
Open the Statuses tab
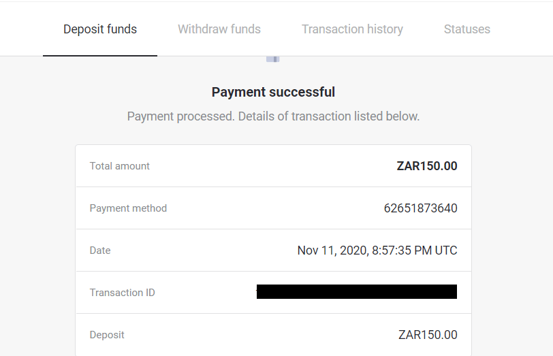467,29
